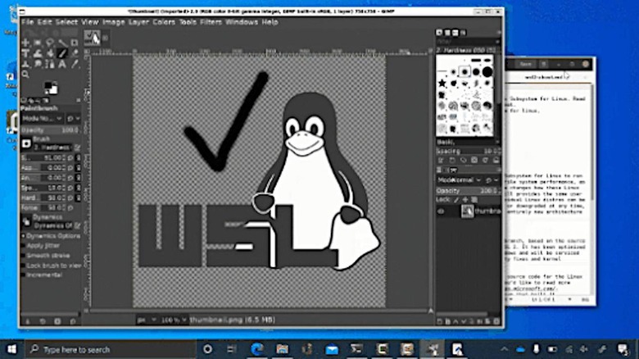Open File Explorer from the taskbar

tap(282, 349)
